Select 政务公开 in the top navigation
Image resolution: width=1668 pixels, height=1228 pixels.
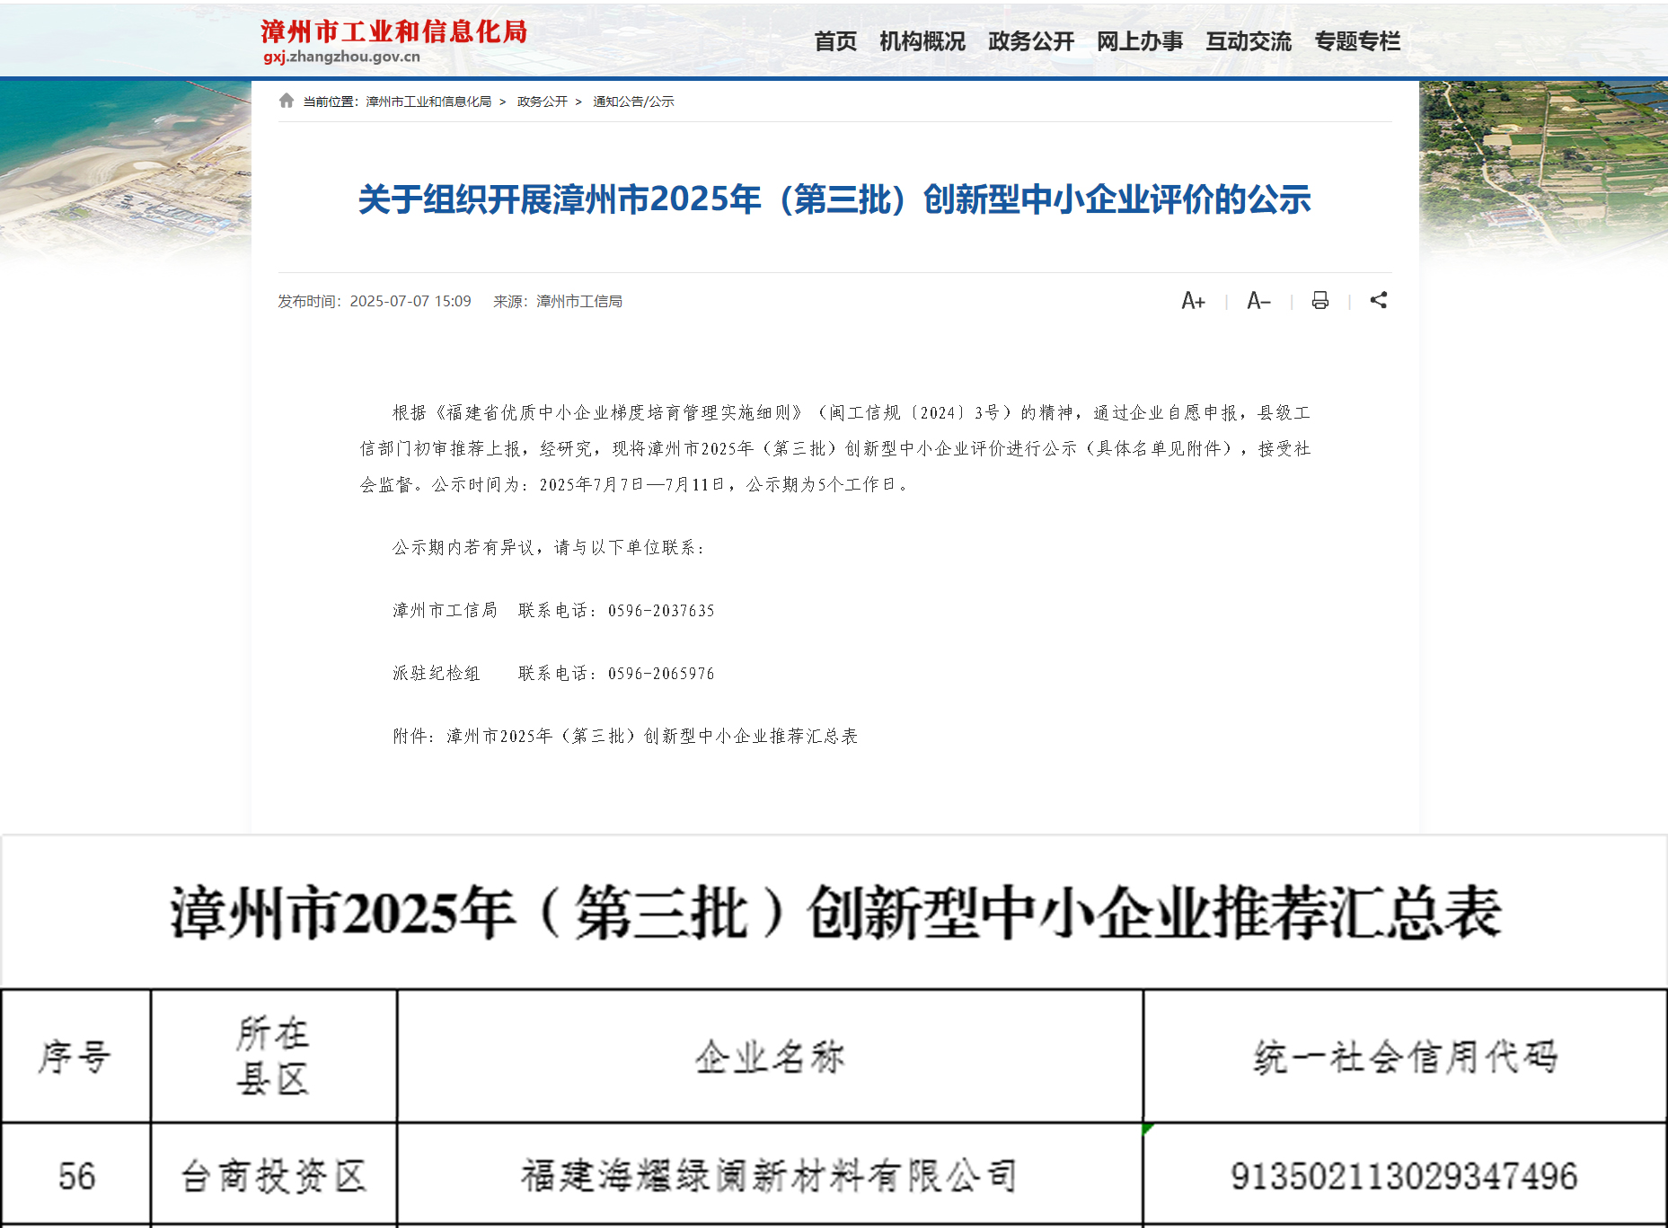tap(1031, 41)
